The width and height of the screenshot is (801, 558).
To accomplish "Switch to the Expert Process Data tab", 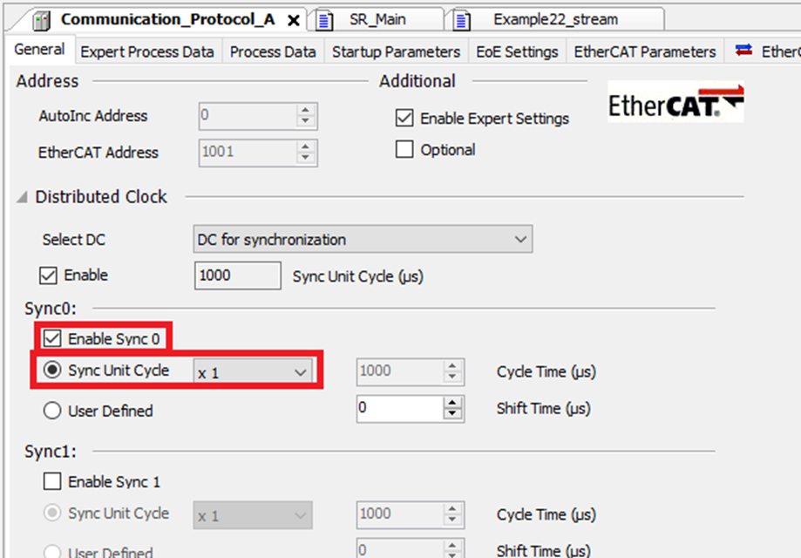I will tap(146, 51).
